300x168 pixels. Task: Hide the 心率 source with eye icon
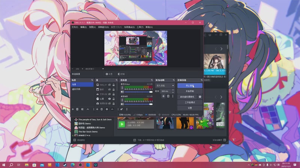click(109, 99)
